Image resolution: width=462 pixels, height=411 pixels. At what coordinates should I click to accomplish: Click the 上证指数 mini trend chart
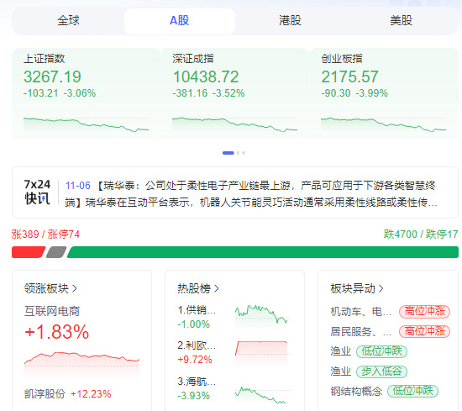click(x=86, y=124)
